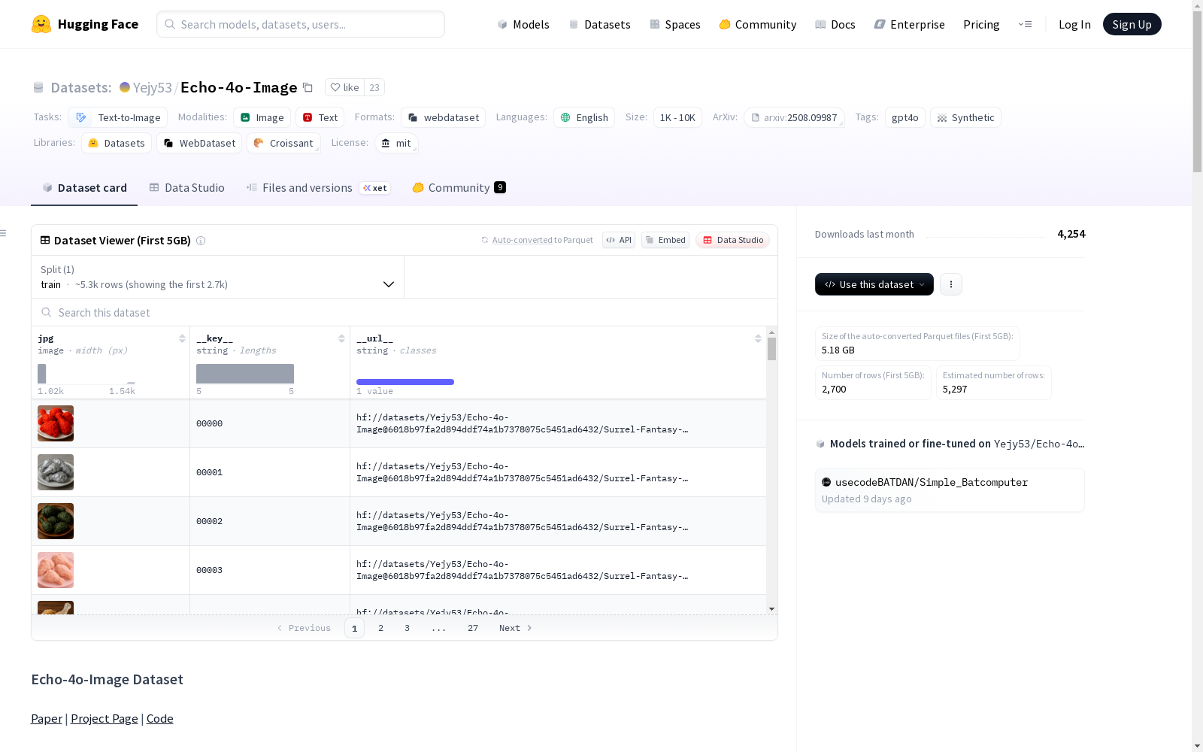Open the dark green image thumbnail in row 00002
The height and width of the screenshot is (752, 1203).
tap(56, 521)
